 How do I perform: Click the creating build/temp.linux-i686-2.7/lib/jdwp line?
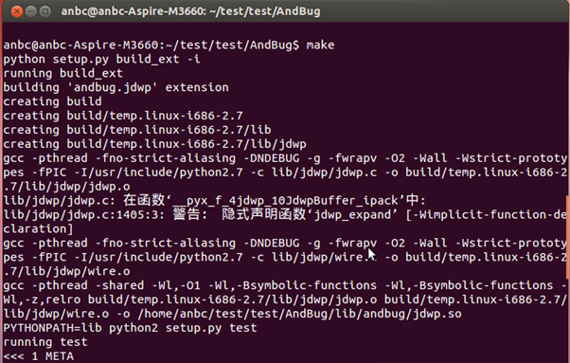coord(154,144)
